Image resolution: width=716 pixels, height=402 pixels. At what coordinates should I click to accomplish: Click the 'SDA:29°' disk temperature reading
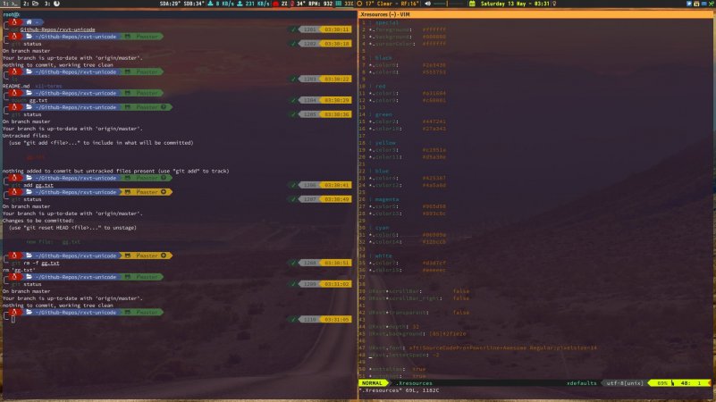coord(171,4)
